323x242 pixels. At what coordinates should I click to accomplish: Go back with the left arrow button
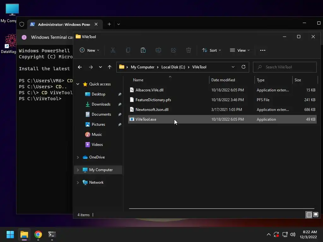(80, 67)
